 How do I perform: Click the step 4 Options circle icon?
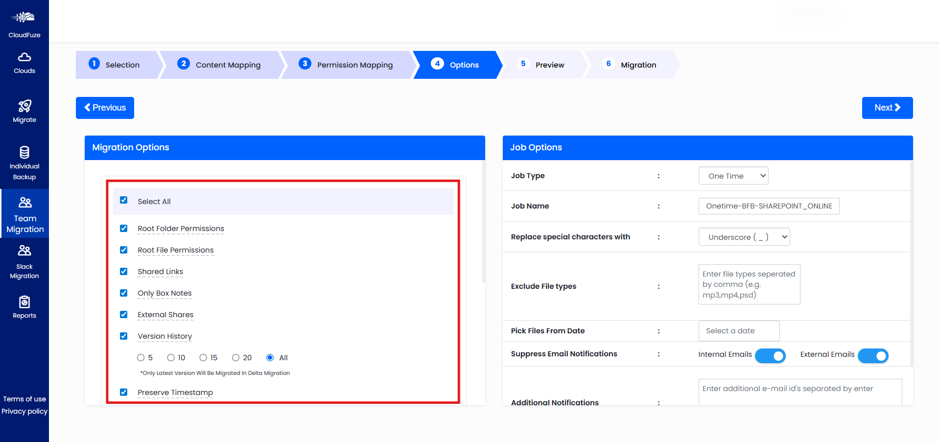[x=437, y=63]
